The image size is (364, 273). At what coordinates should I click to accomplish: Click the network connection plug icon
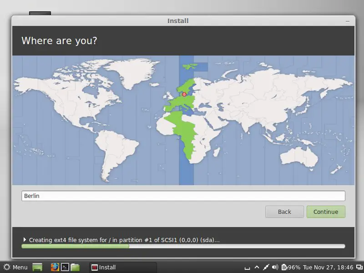(266, 268)
